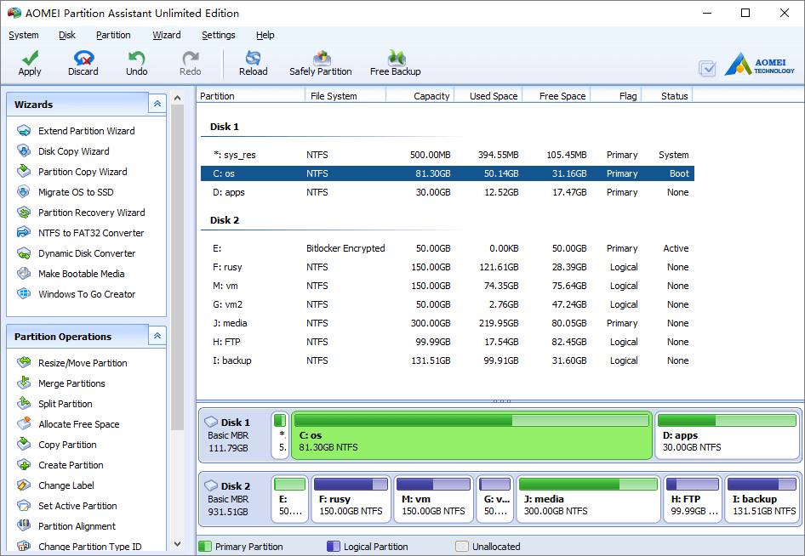Click Set Active Partition icon
Image resolution: width=805 pixels, height=556 pixels.
(x=24, y=506)
